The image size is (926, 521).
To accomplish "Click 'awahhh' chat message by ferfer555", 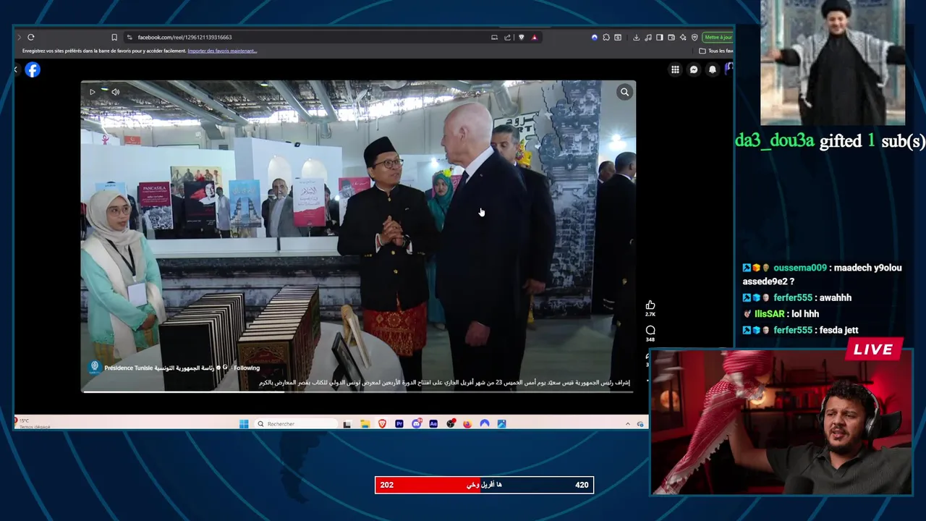I will tap(836, 297).
